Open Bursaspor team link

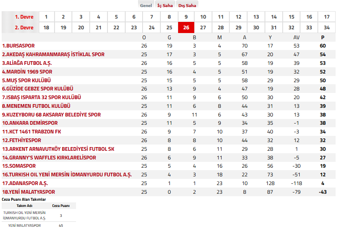(x=19, y=46)
